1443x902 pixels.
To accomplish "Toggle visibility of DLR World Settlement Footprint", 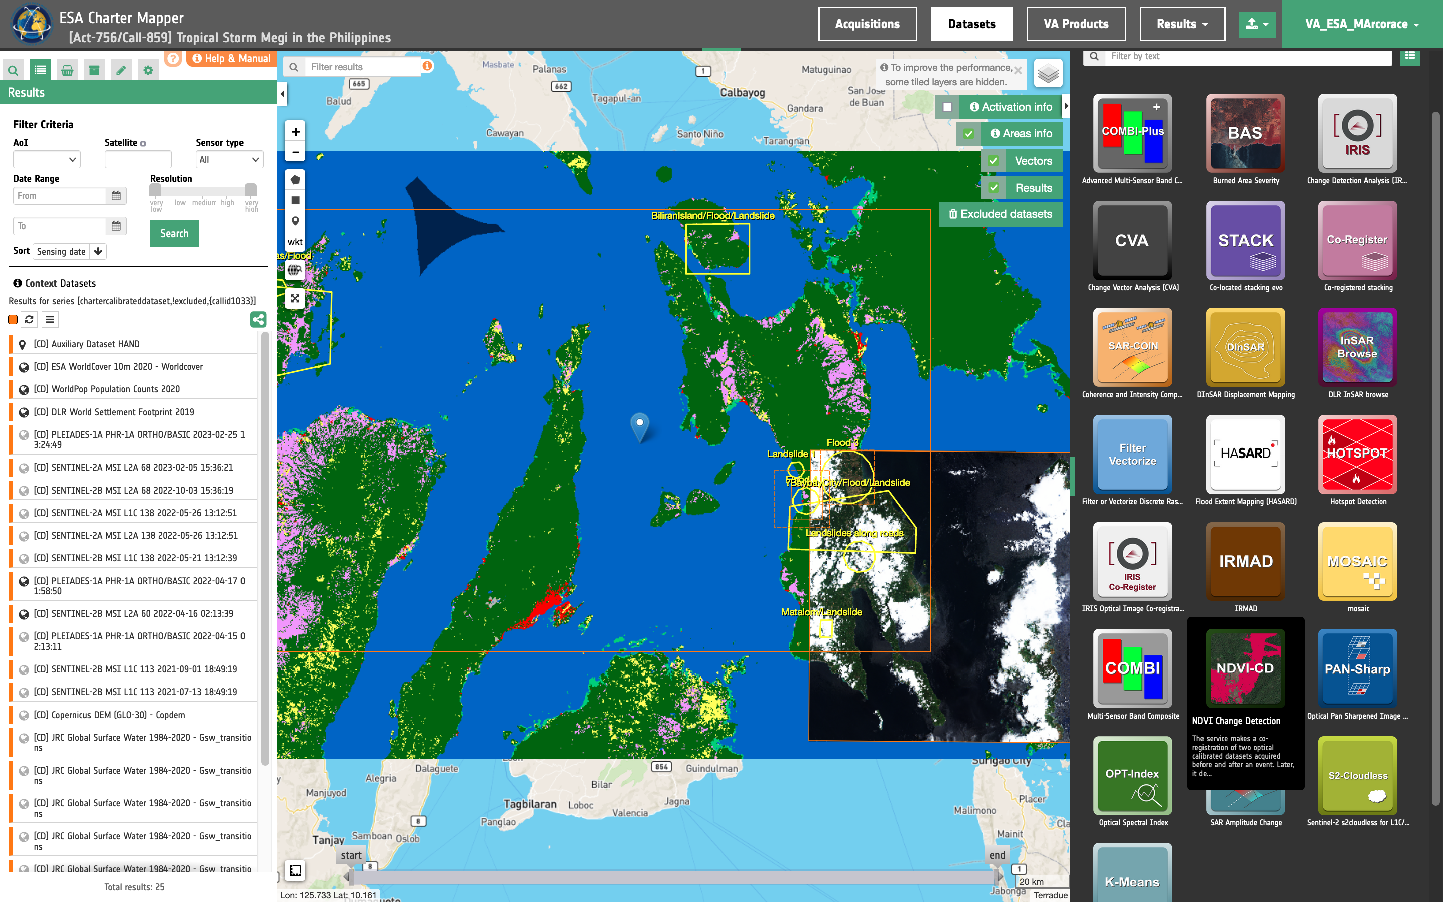I will click(x=24, y=413).
